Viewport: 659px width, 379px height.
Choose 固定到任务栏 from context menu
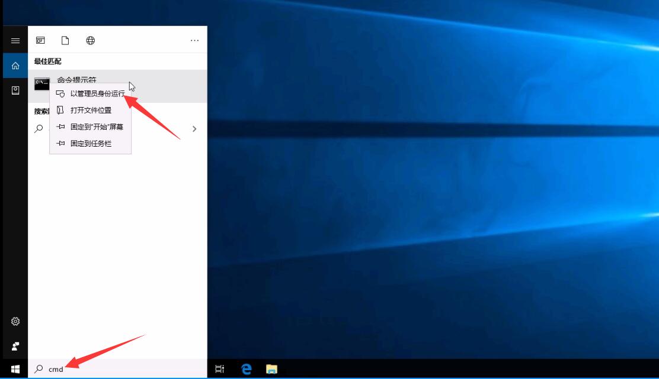90,144
